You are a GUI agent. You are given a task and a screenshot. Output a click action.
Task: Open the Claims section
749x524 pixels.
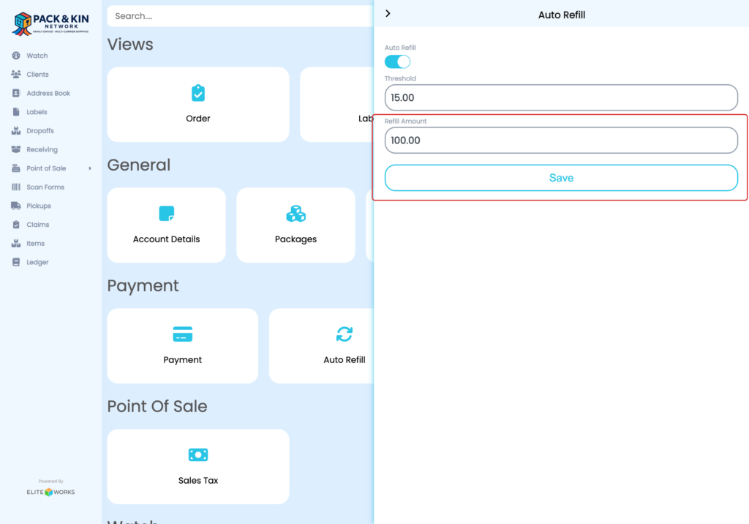[x=16, y=224]
